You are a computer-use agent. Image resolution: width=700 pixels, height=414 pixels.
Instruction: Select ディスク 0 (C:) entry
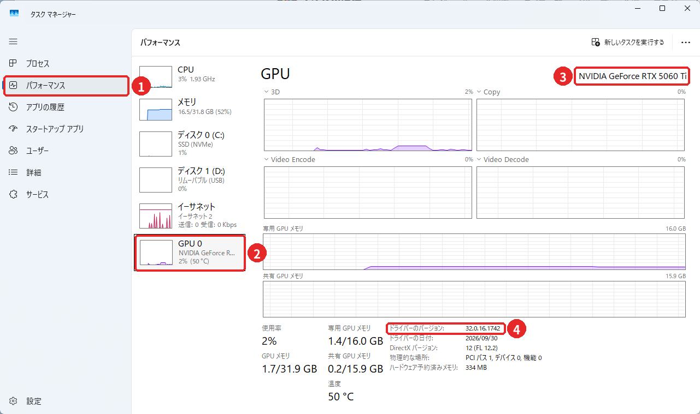point(190,143)
